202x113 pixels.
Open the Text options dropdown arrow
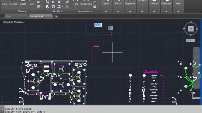(x=75, y=6)
